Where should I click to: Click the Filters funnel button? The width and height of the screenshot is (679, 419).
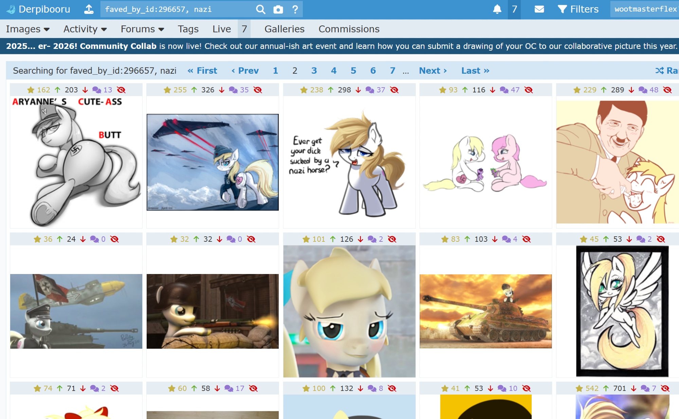pos(578,9)
